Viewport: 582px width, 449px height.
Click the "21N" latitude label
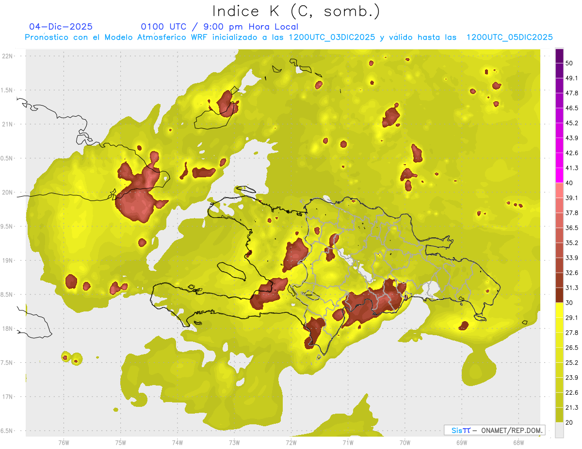point(7,124)
